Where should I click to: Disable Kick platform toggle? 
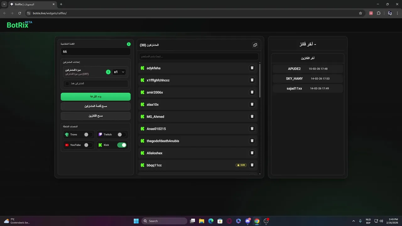(x=122, y=145)
